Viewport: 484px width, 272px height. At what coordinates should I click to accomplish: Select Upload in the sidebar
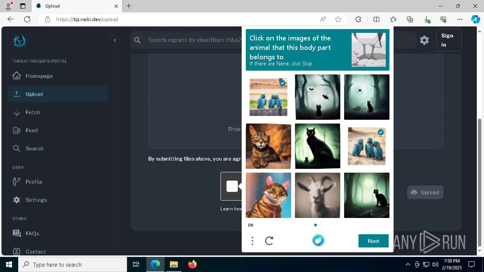(x=58, y=94)
